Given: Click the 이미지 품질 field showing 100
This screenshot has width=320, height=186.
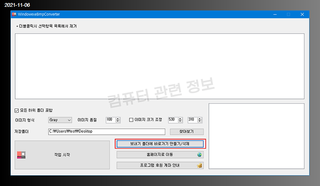Looking at the screenshot, I should tap(111, 120).
